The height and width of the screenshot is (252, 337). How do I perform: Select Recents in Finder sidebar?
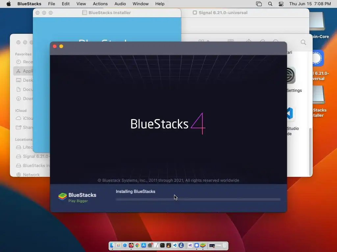(25, 62)
